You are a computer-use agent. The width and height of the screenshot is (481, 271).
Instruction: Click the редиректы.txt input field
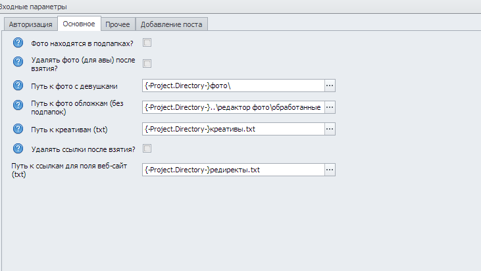(233, 170)
